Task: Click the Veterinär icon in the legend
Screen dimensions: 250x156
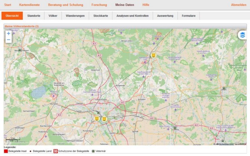Action: pos(93,151)
